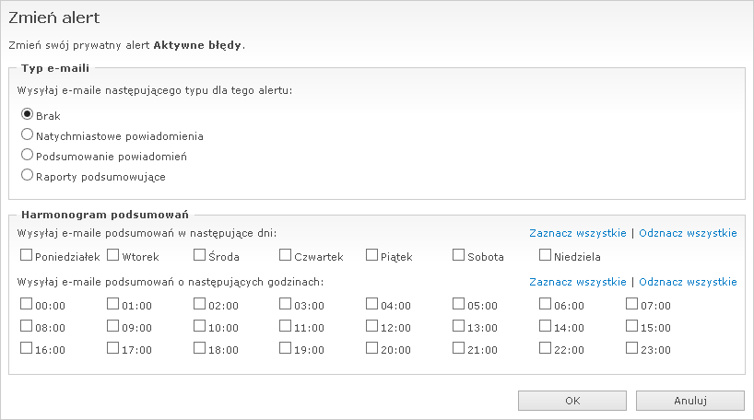
Task: Check the Środa checkbox
Action: pos(199,255)
